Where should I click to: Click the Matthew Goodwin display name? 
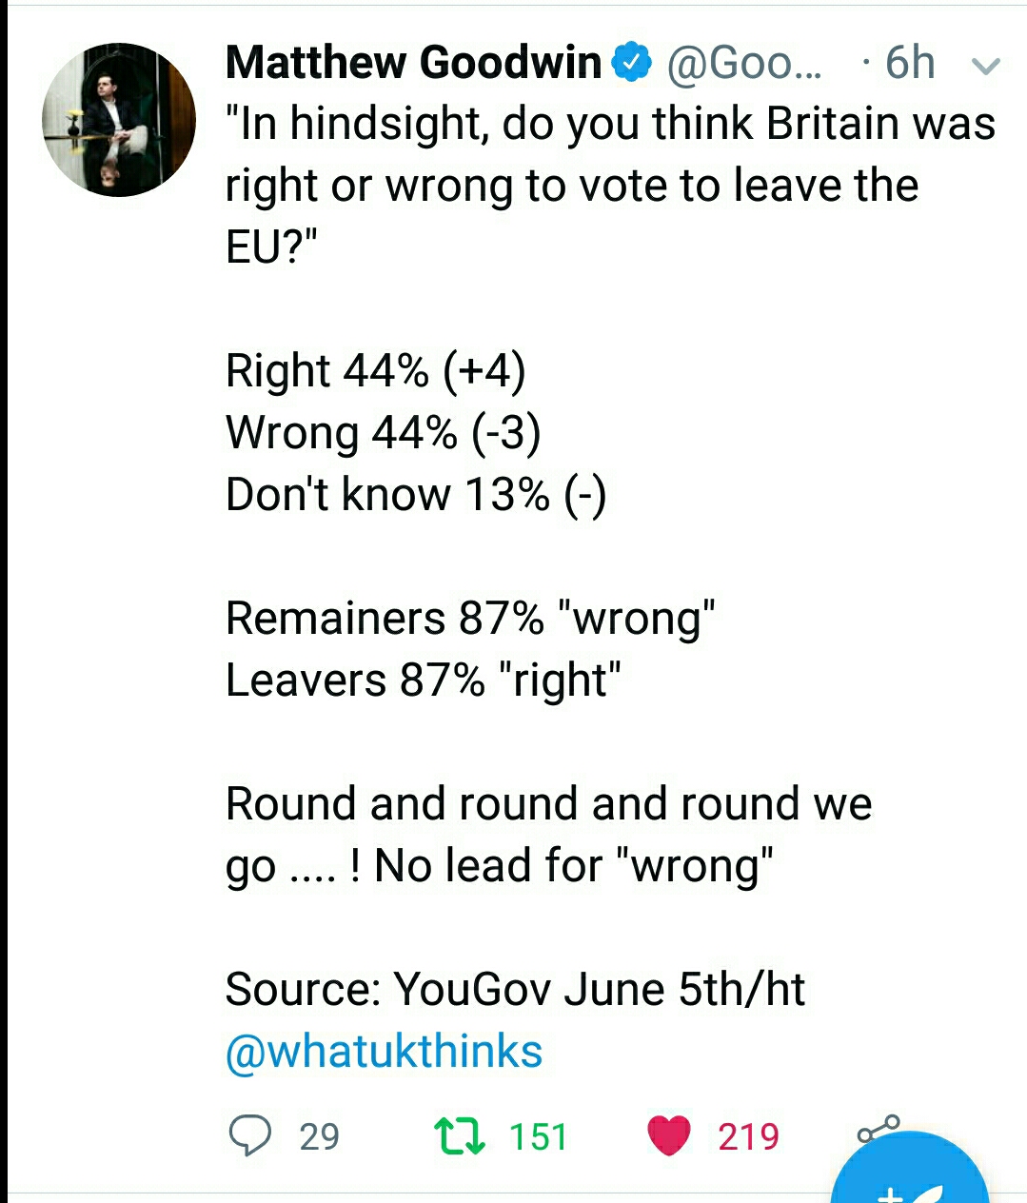click(414, 63)
